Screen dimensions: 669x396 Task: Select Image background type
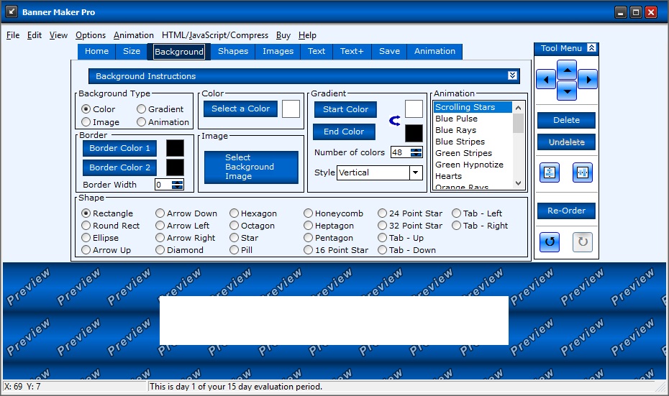coord(100,122)
